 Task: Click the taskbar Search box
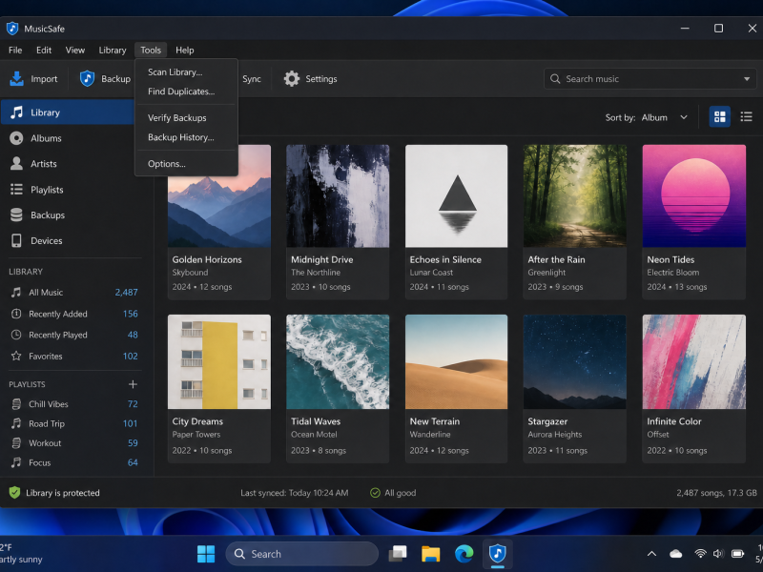(301, 554)
